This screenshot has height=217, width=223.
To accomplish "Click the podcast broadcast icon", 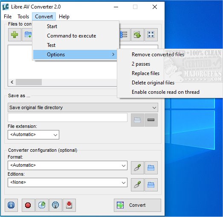I will point(55,205).
